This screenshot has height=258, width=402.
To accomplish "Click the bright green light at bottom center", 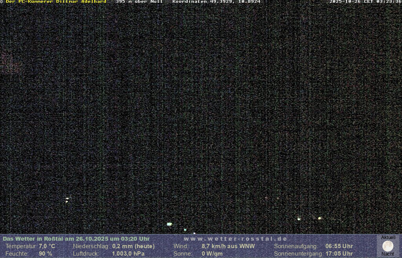I will pos(169,224).
